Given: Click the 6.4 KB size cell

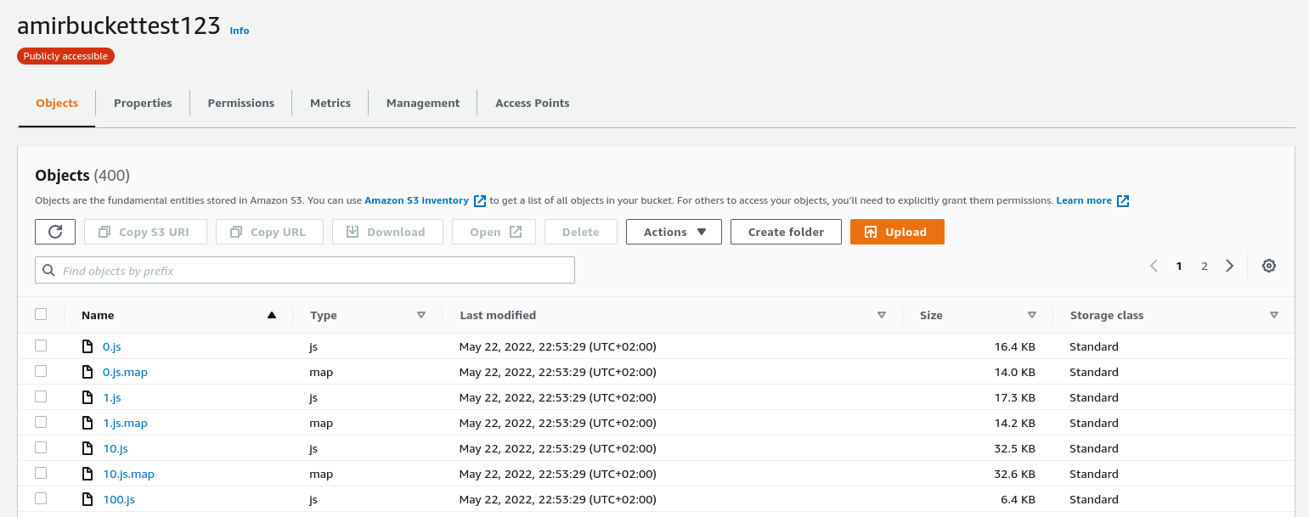Looking at the screenshot, I should 1018,499.
